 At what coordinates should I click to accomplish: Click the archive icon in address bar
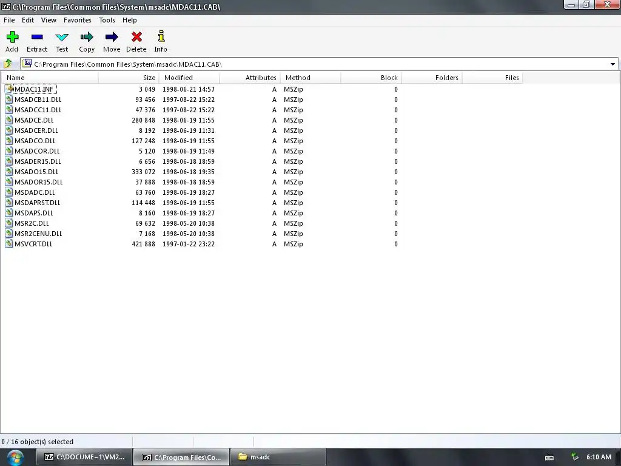click(x=27, y=63)
